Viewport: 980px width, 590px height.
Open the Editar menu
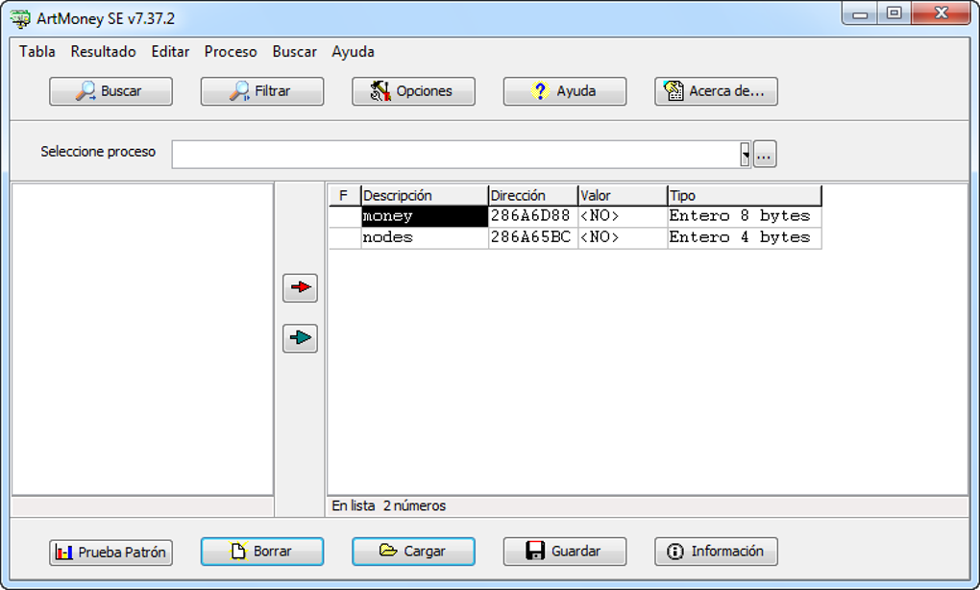tap(170, 52)
